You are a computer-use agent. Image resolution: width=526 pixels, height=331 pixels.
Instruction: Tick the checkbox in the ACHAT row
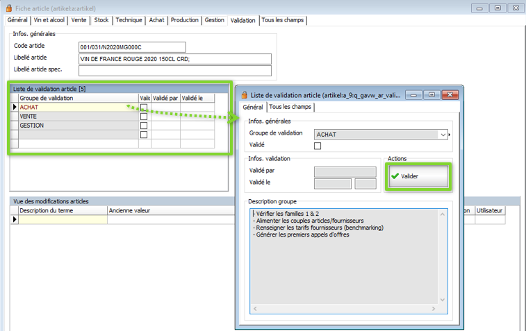click(x=144, y=108)
